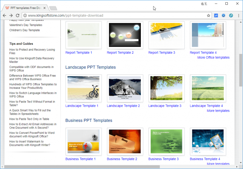Open Landscape Template 4 field thumbnail
This screenshot has width=243, height=169.
(208, 88)
